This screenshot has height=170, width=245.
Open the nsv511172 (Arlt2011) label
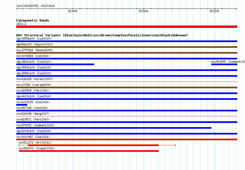tap(35, 142)
